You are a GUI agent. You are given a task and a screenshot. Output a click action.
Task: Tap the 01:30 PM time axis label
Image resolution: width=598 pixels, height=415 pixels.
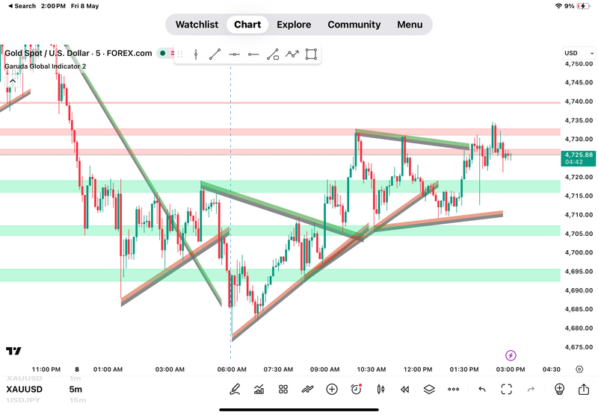point(464,369)
